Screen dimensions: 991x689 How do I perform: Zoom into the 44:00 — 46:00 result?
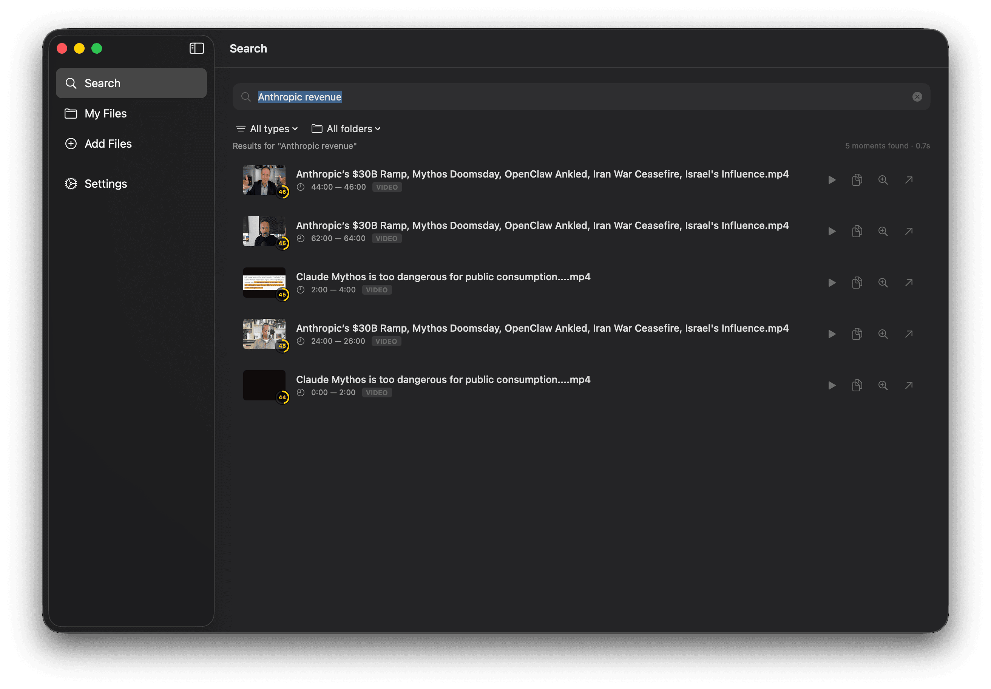point(883,180)
